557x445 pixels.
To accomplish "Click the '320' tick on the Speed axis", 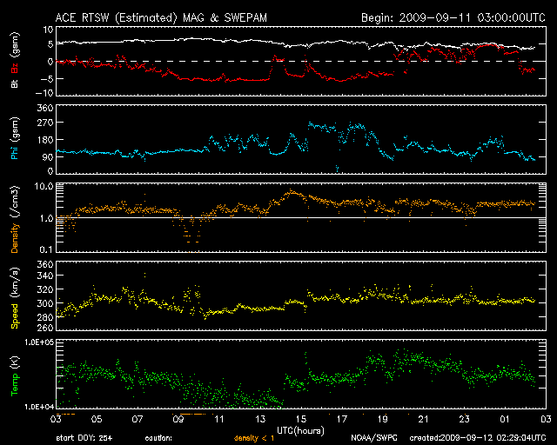I will pyautogui.click(x=45, y=289).
